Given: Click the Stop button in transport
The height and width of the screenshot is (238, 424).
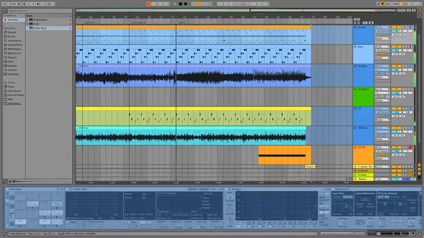Looking at the screenshot, I should pyautogui.click(x=180, y=4).
